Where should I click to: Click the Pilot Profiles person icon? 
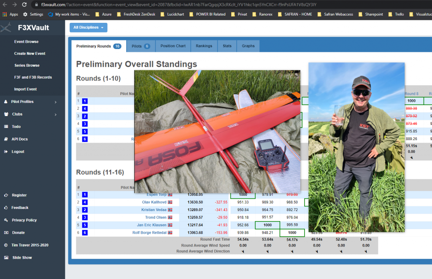pos(6,102)
